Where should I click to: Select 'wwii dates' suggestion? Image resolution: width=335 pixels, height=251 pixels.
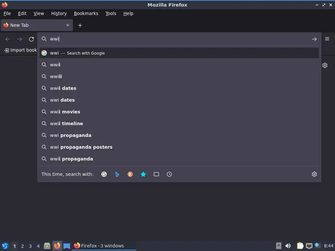[179, 88]
